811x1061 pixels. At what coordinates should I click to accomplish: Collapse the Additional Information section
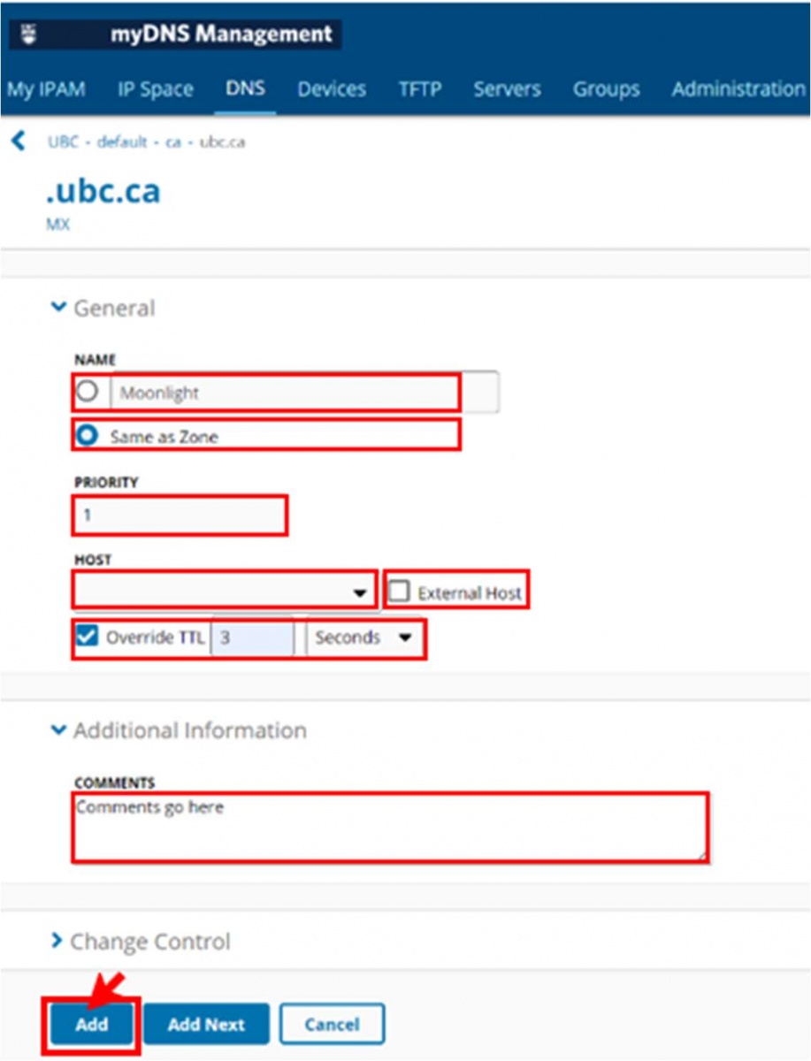[58, 730]
